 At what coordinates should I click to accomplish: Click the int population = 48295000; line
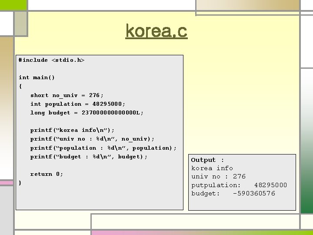tap(78, 104)
